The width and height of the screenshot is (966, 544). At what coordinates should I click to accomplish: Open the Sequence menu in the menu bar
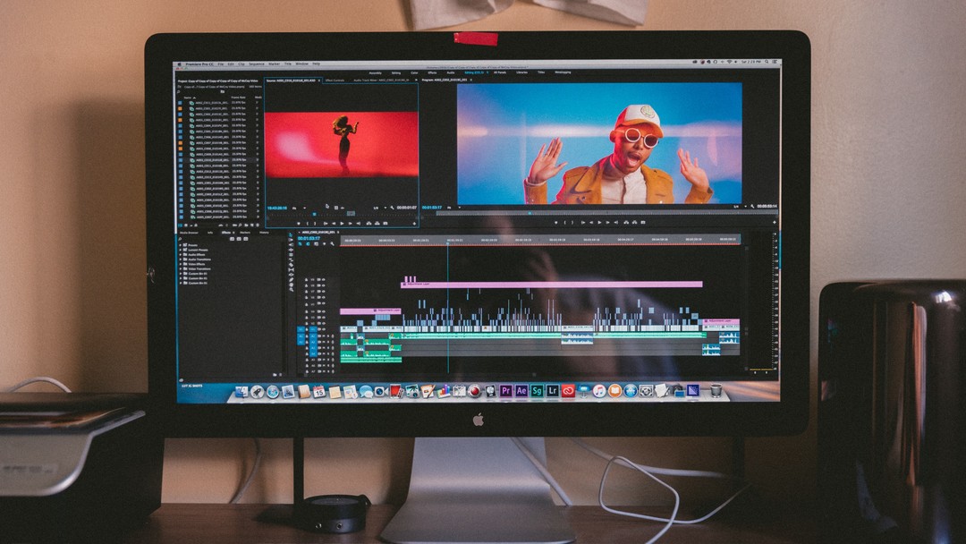(255, 64)
